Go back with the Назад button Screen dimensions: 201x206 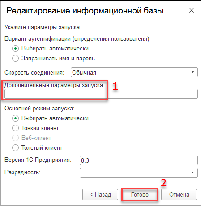tap(100, 195)
